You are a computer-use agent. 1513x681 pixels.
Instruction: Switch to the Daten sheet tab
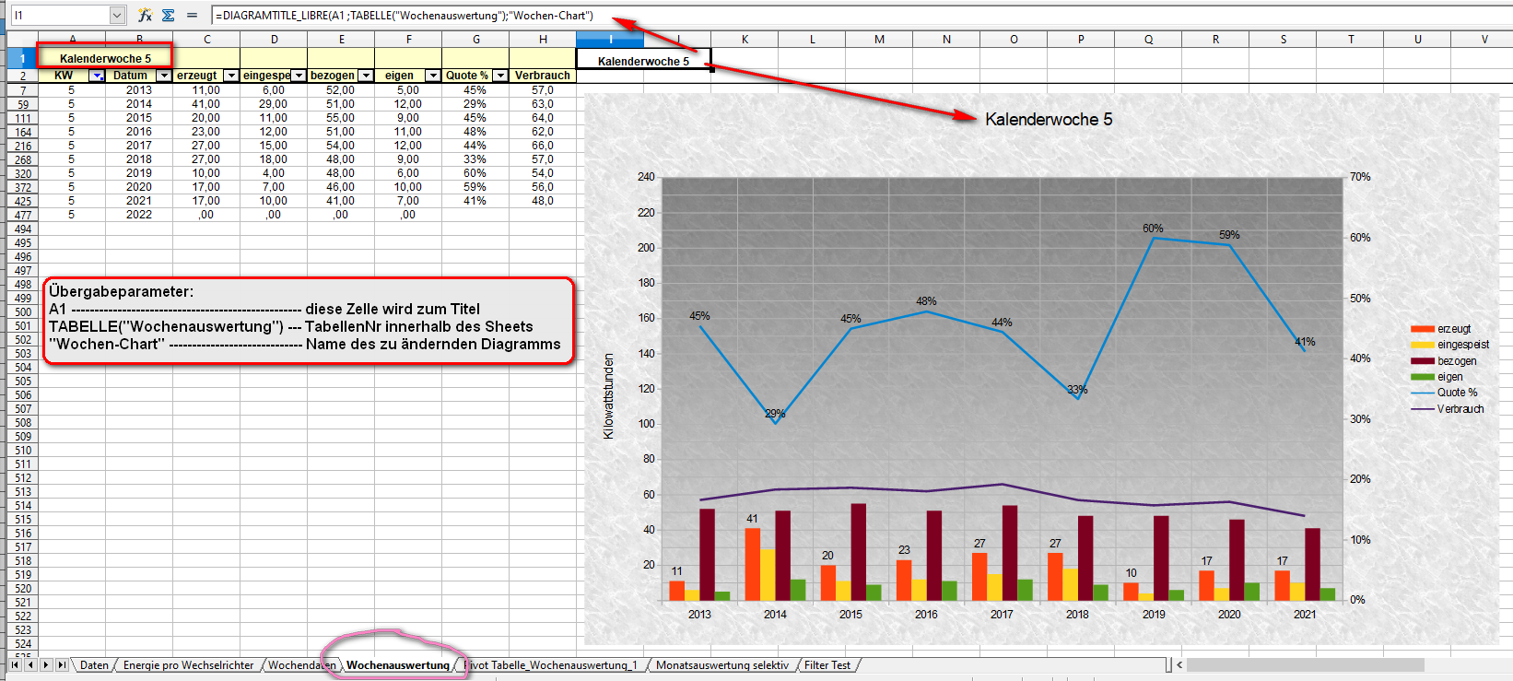pos(94,664)
